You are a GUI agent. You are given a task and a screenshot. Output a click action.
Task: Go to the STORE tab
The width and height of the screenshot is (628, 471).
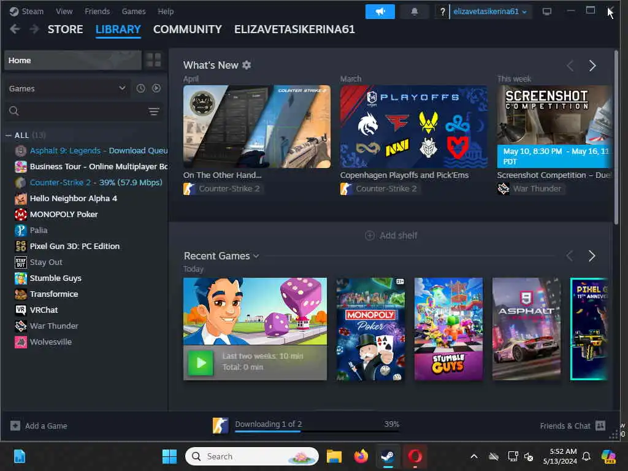click(x=65, y=29)
